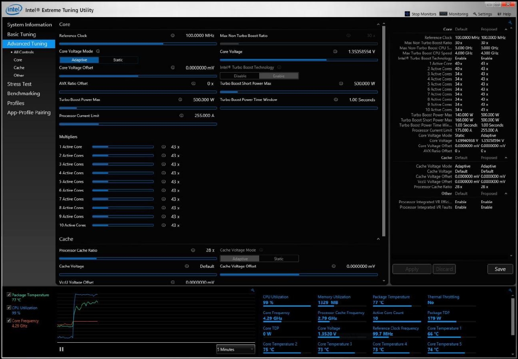Viewport: 518px width, 359px height.
Task: Click info icon next to Max Non Turbo Boost Ratio
Action: (348, 35)
